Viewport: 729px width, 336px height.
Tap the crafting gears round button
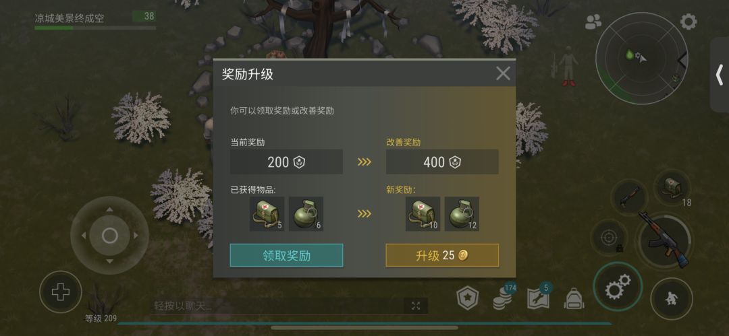coord(618,287)
